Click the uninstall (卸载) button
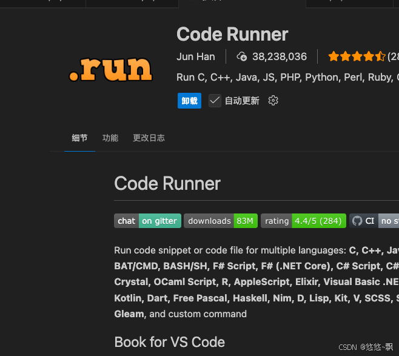Image resolution: width=399 pixels, height=356 pixels. click(x=189, y=101)
